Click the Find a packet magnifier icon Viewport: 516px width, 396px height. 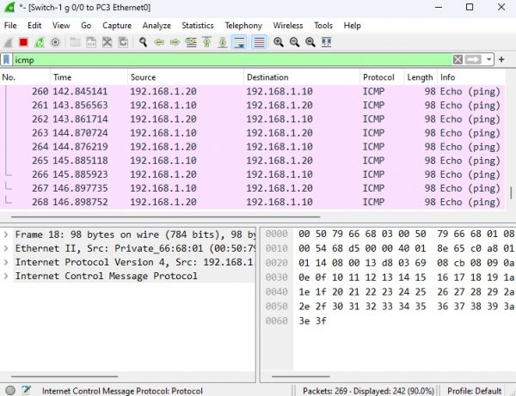tap(143, 42)
